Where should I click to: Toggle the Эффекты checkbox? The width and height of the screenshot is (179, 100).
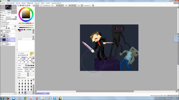coord(1,15)
